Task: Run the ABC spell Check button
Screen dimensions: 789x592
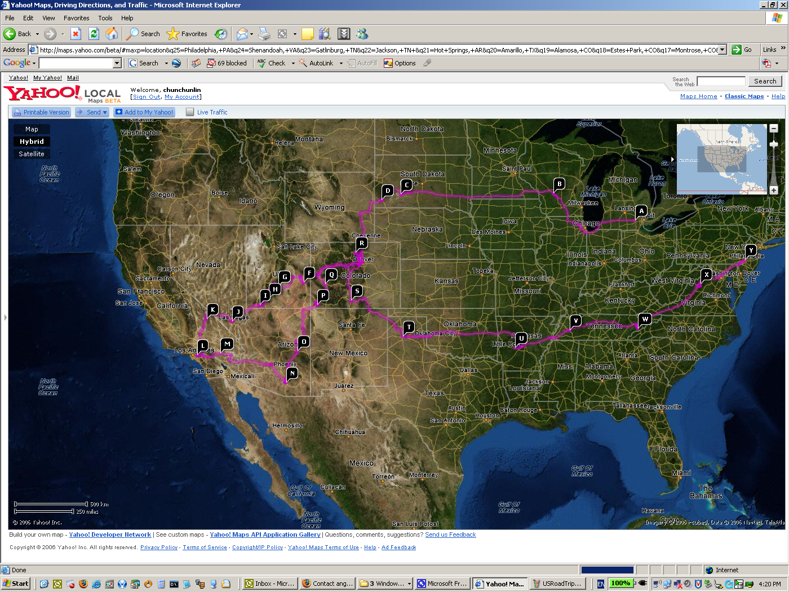Action: [x=272, y=63]
